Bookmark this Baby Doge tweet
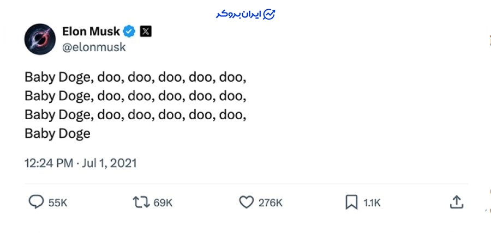This screenshot has height=233, width=491. (x=351, y=203)
